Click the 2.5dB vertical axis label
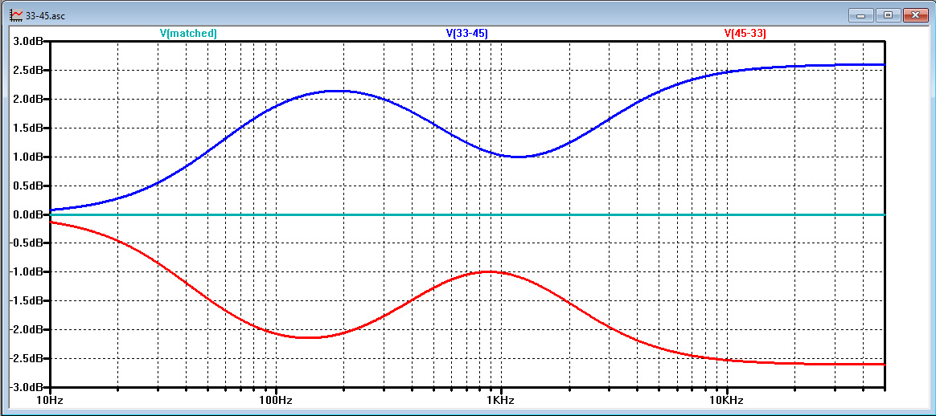Screen dimensions: 936x416 pos(27,71)
